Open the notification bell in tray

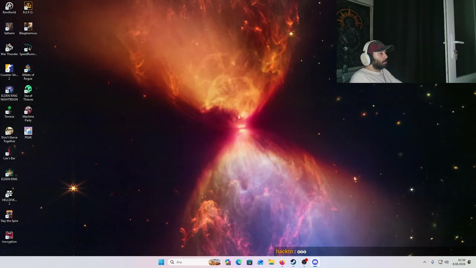[469, 262]
